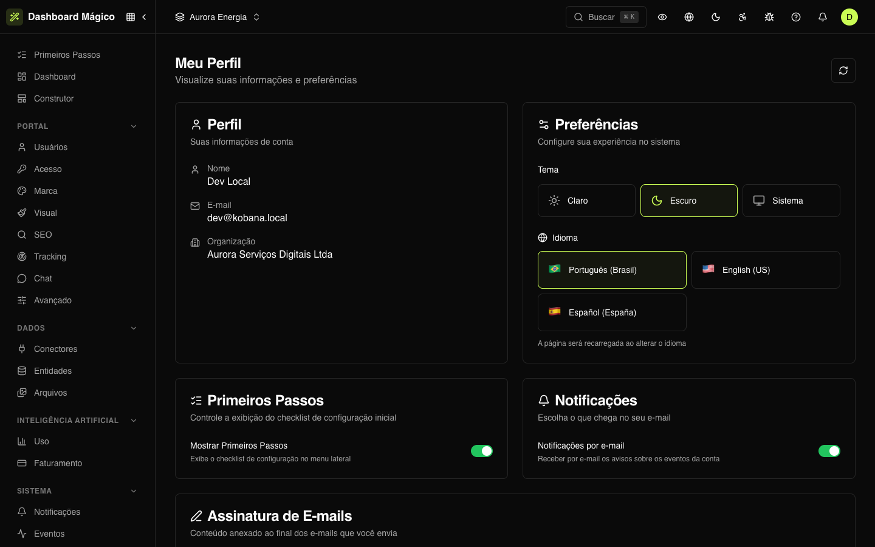875x547 pixels.
Task: Click the name value Dev Local
Action: point(228,181)
